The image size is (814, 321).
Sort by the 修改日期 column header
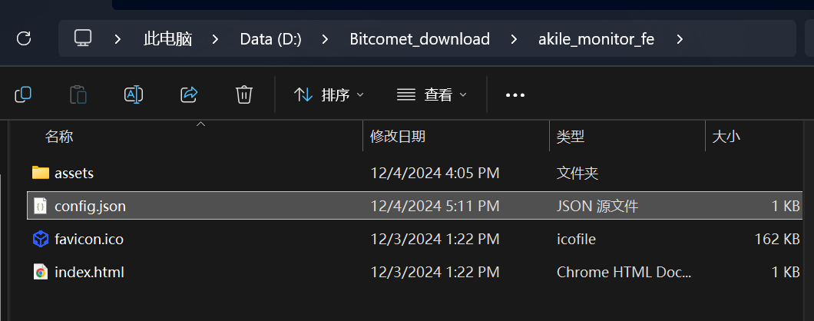click(x=398, y=137)
